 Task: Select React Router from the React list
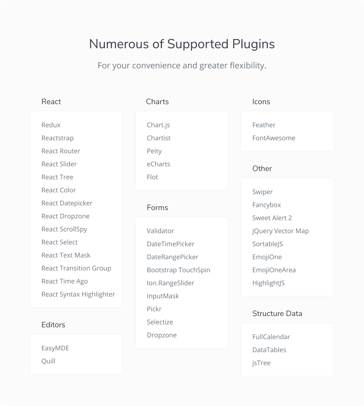pos(61,151)
